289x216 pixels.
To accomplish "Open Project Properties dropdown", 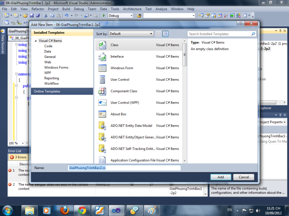I will [x=284, y=122].
